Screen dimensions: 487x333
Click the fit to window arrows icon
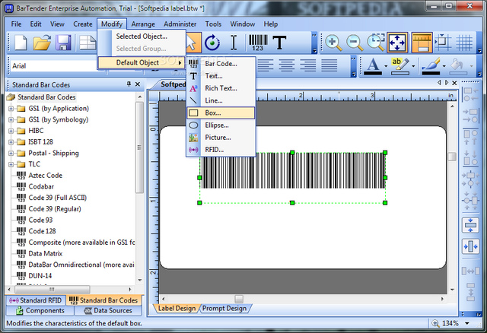pyautogui.click(x=397, y=43)
